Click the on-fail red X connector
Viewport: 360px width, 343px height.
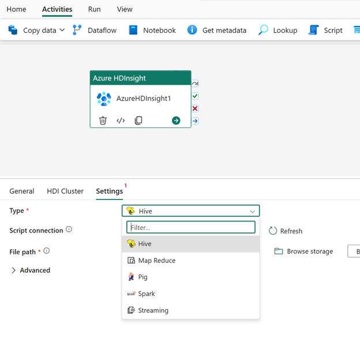(195, 108)
